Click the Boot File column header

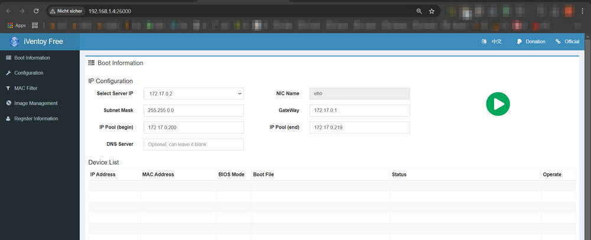pos(264,175)
